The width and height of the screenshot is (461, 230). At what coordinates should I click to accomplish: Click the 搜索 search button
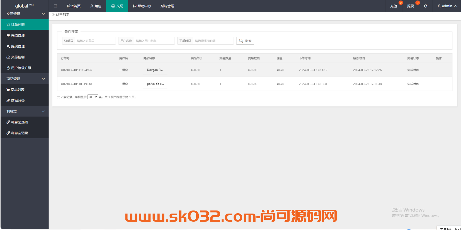[x=245, y=41]
